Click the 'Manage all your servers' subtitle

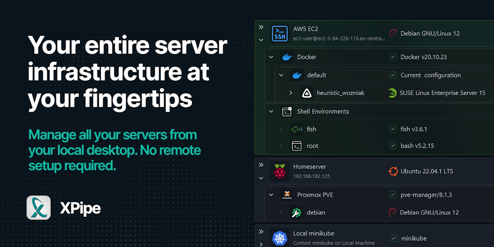click(x=114, y=151)
